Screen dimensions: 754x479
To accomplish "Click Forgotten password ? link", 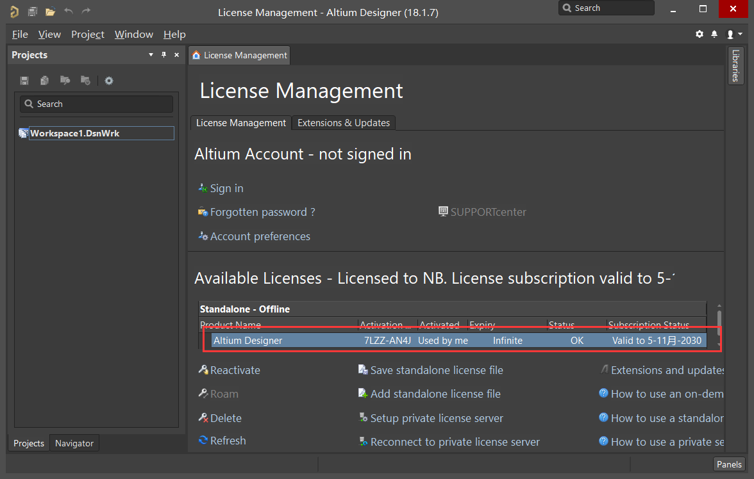I will click(x=263, y=212).
